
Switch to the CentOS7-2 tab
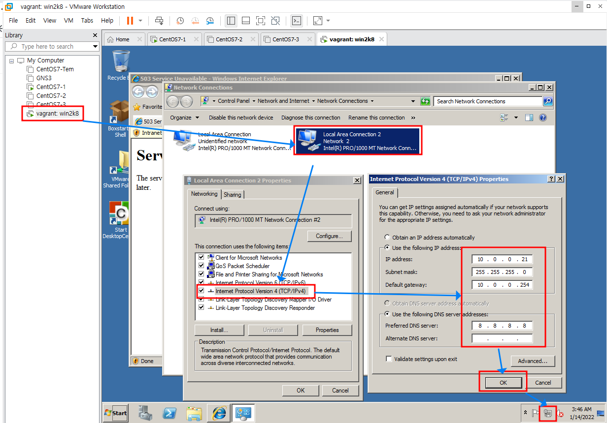[230, 39]
